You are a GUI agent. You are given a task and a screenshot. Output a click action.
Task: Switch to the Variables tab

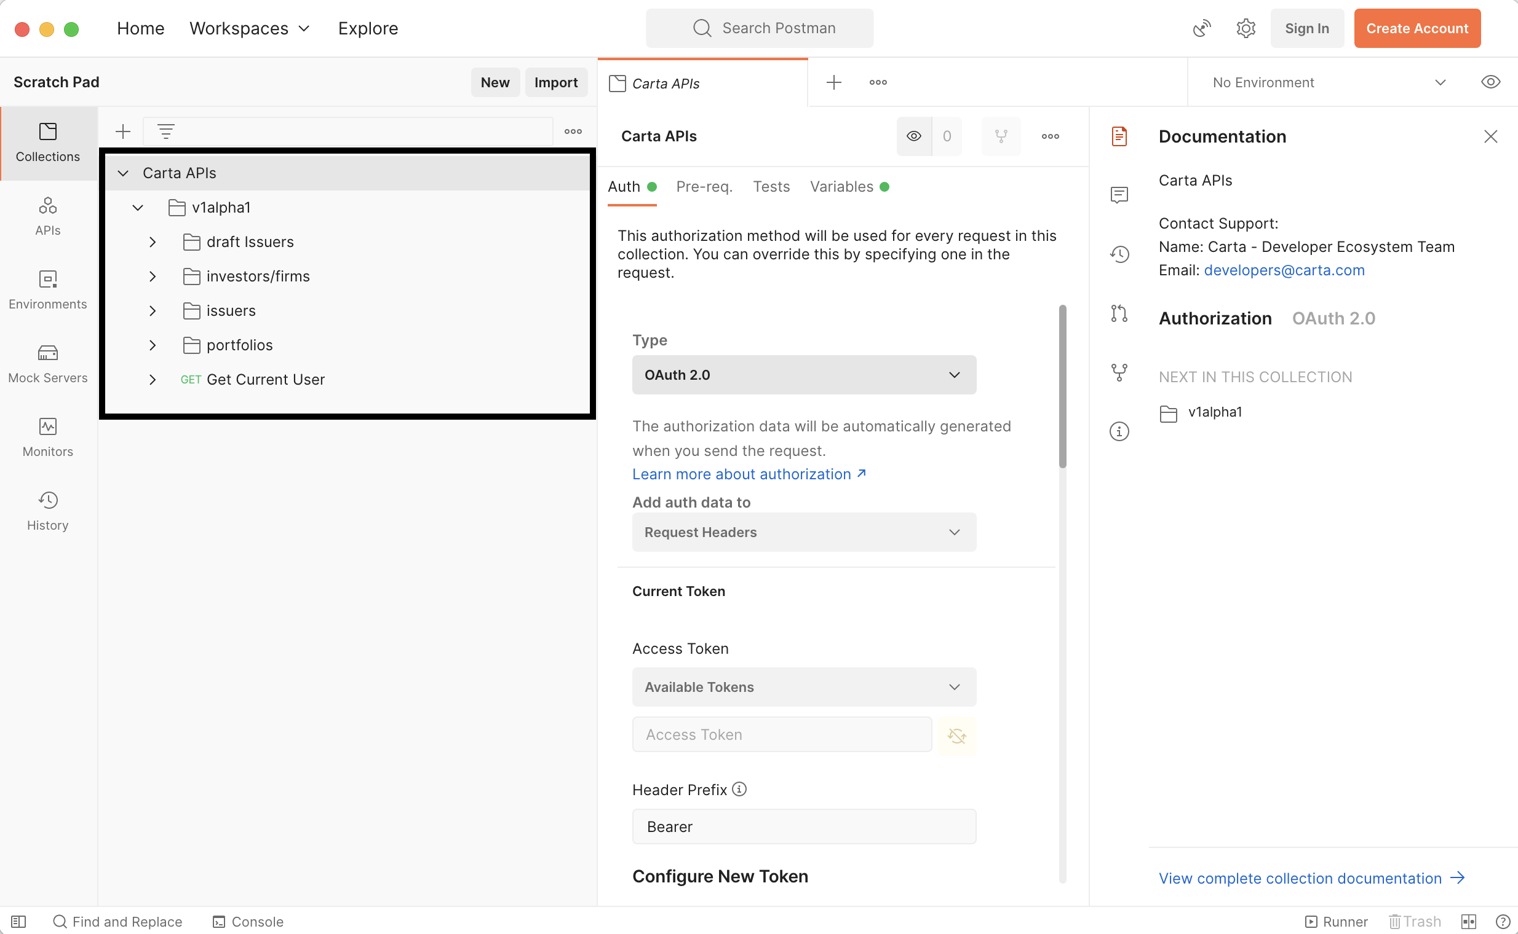[841, 187]
